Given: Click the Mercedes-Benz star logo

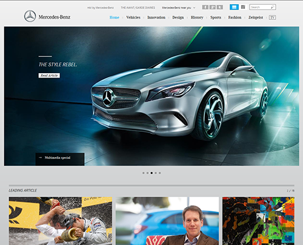Looking at the screenshot, I should click(30, 16).
